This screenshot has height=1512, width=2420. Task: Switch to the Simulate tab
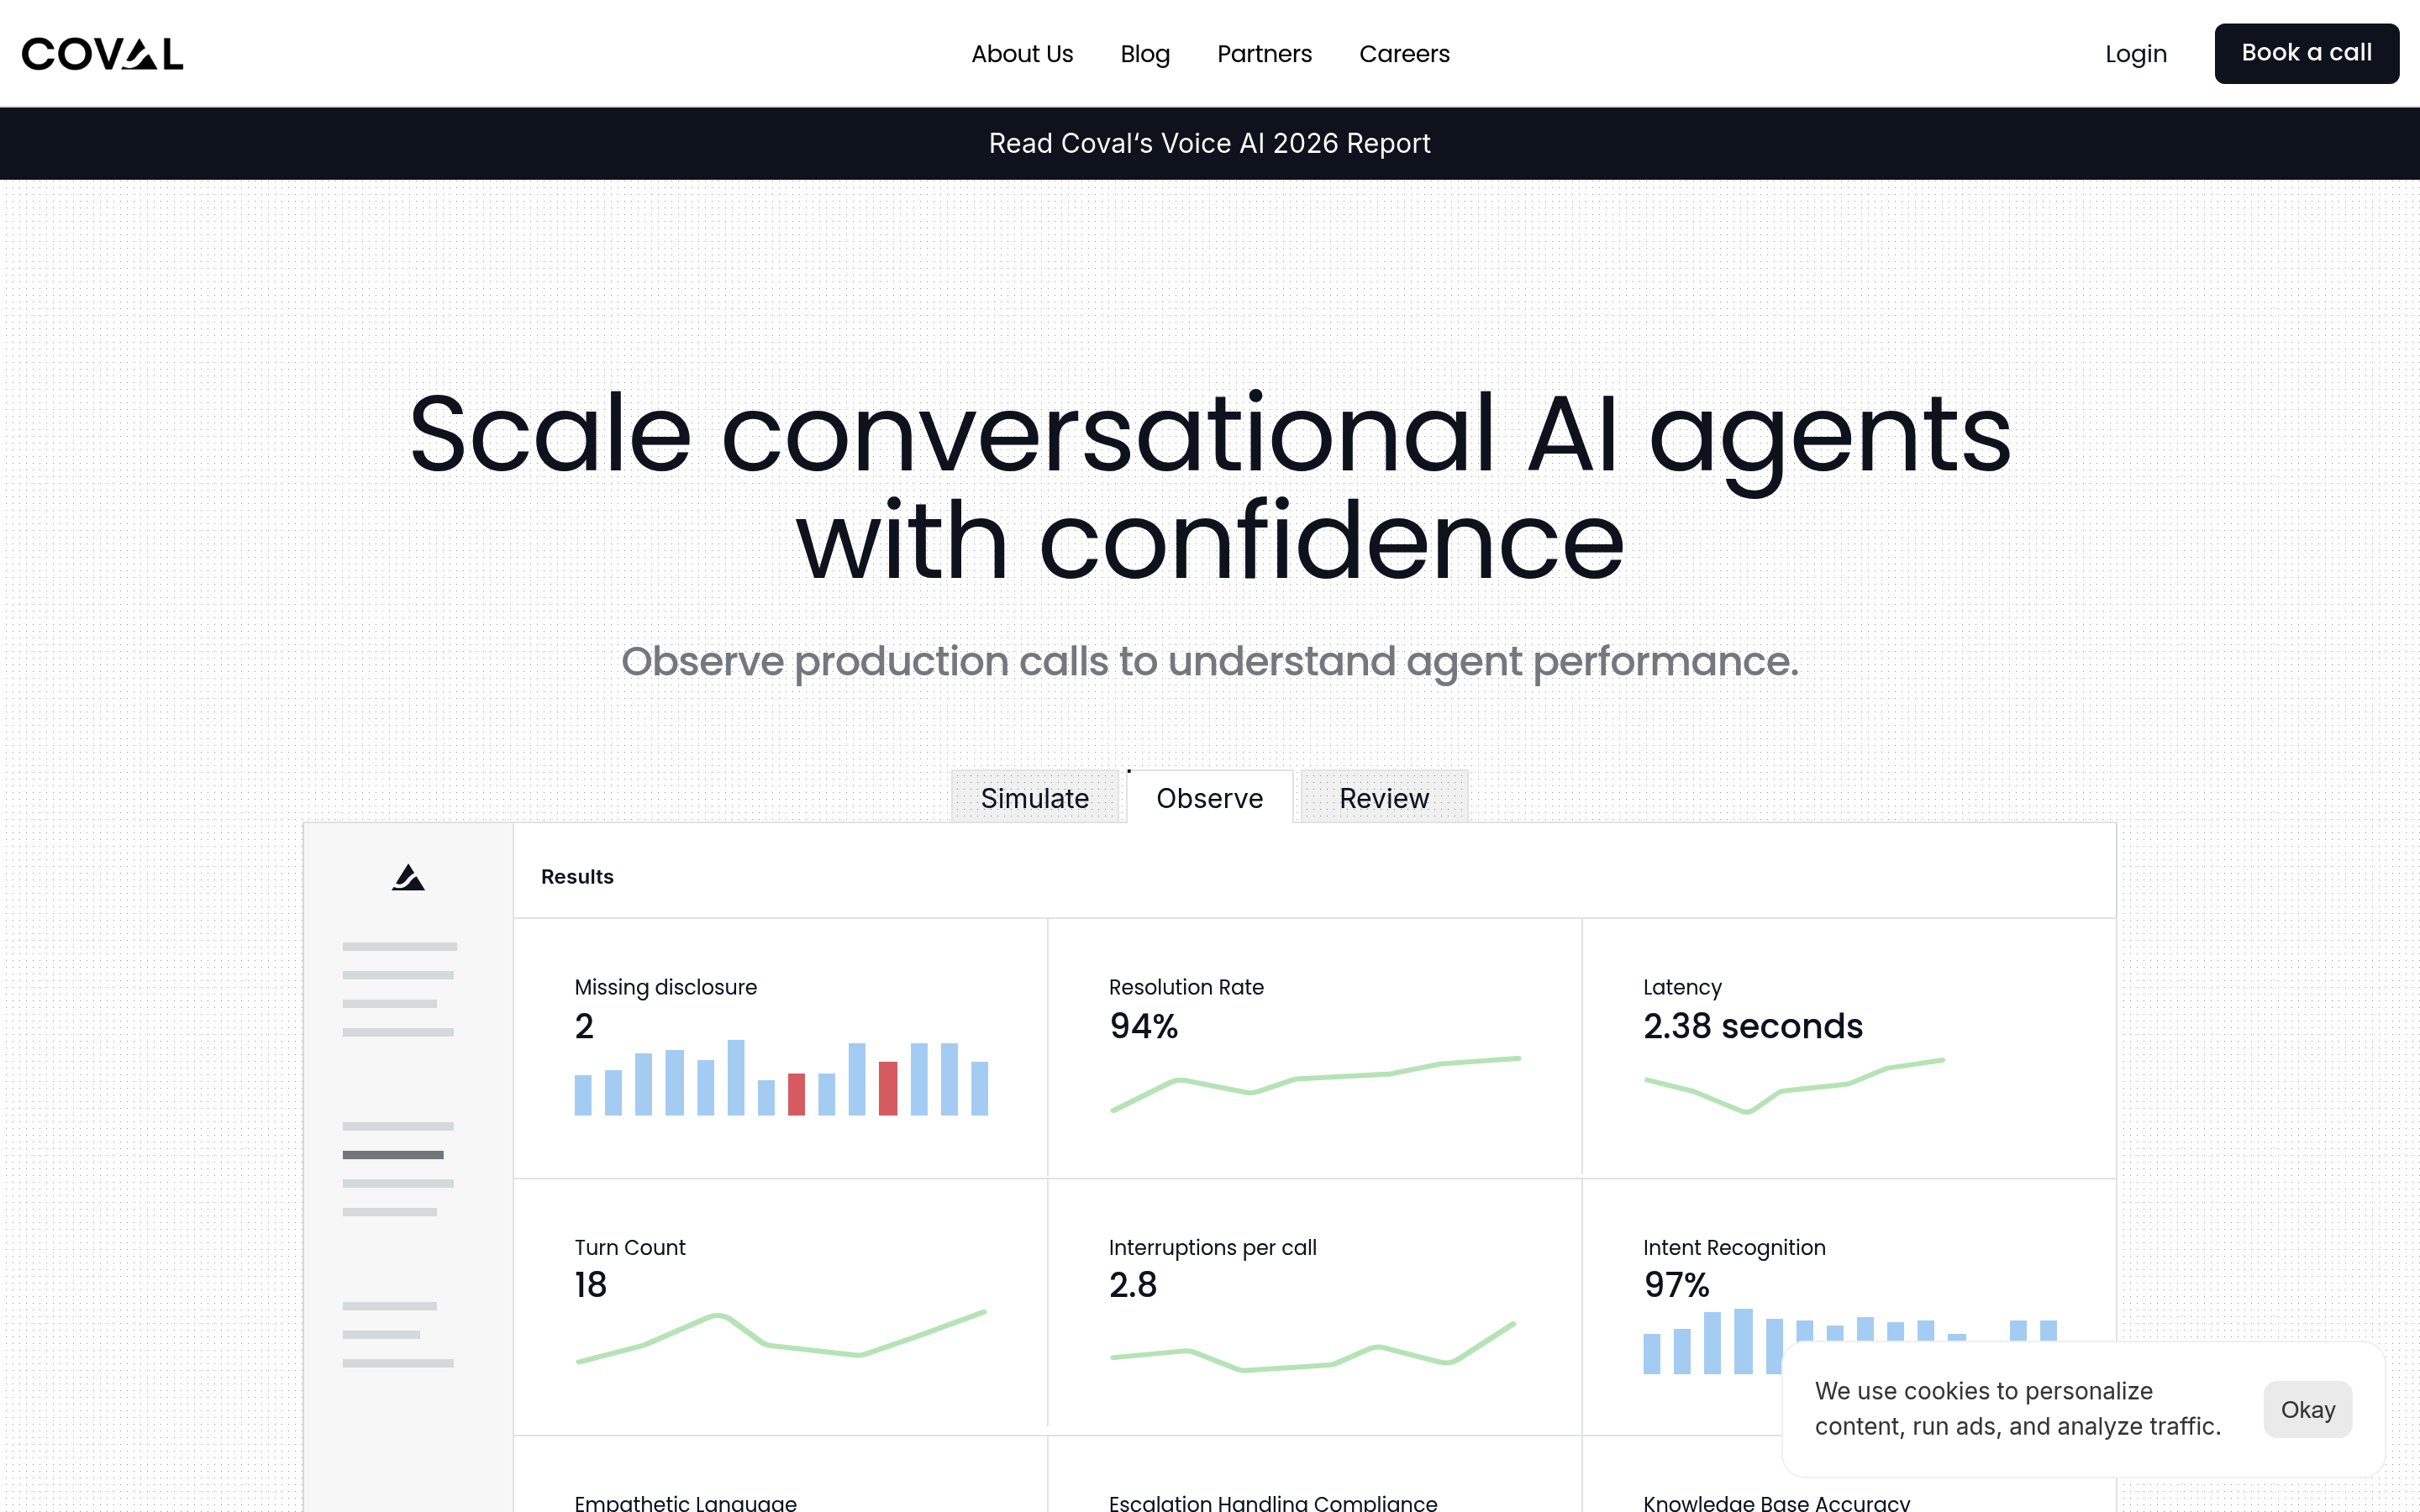[x=1034, y=798]
